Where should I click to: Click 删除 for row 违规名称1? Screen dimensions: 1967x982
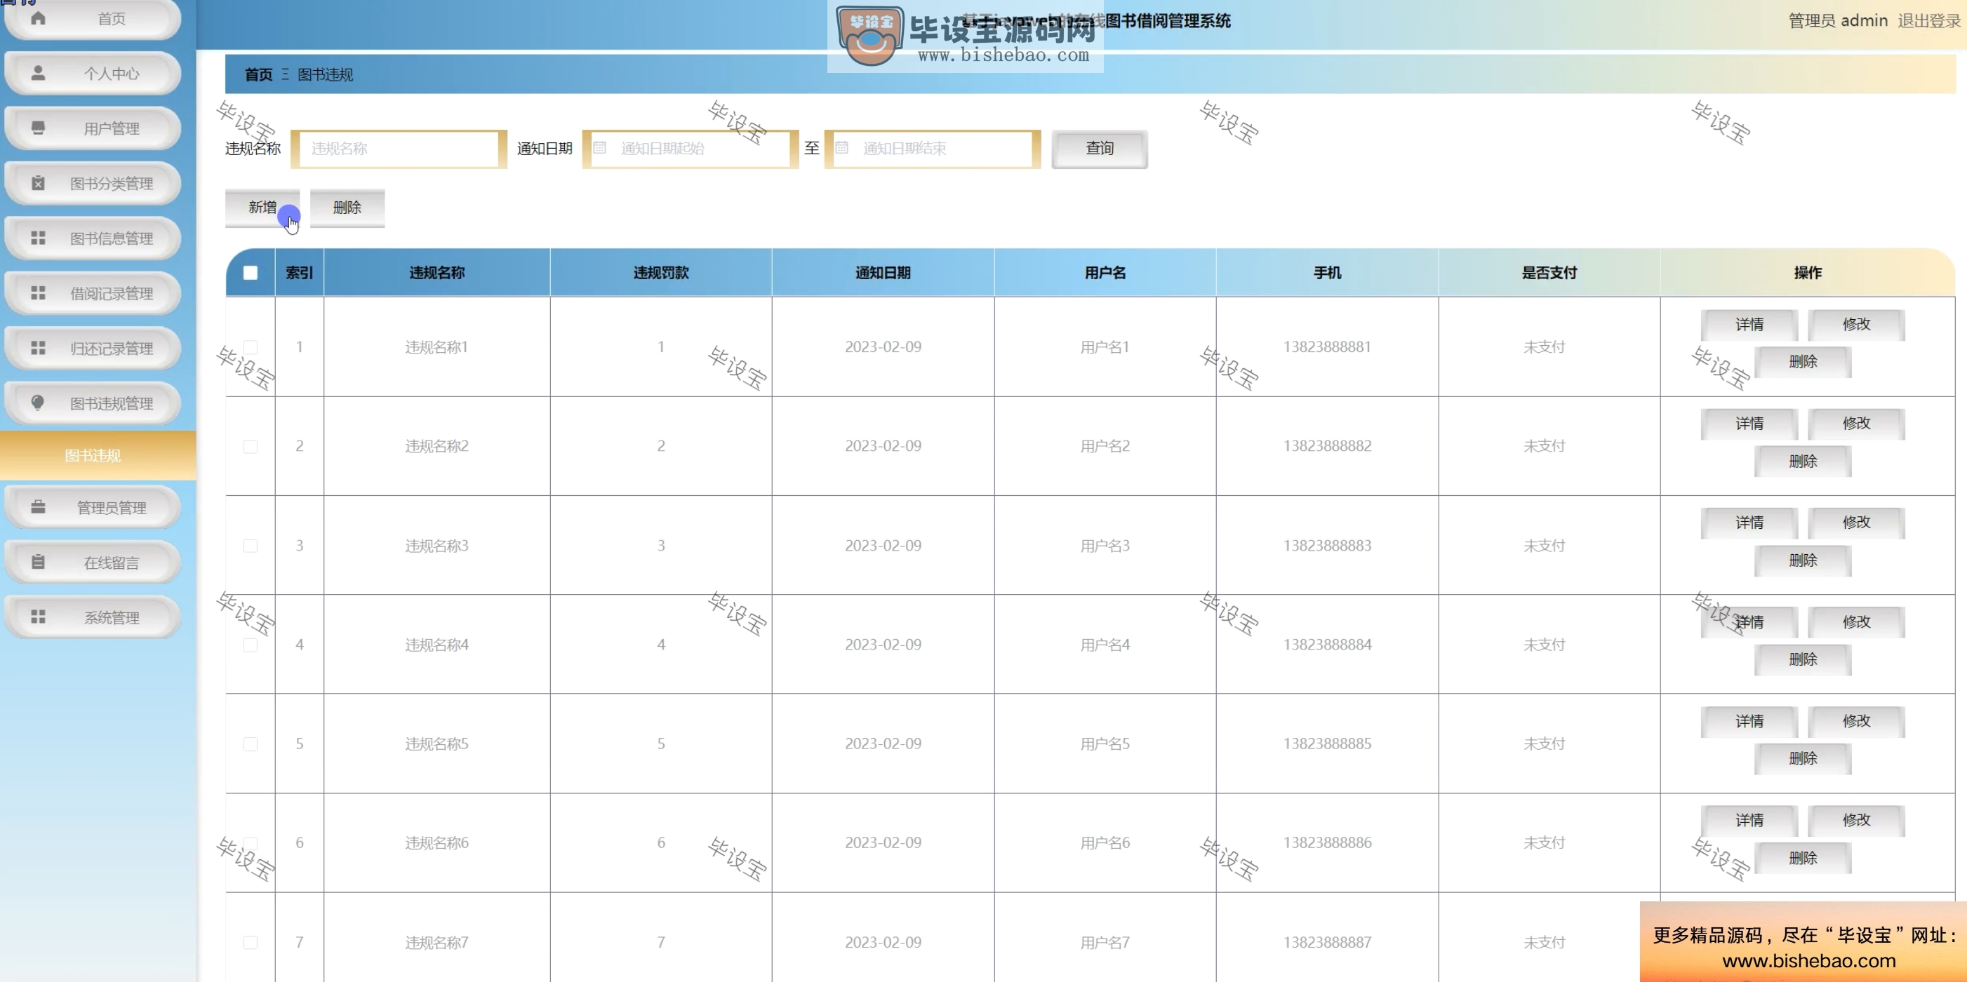tap(1803, 362)
